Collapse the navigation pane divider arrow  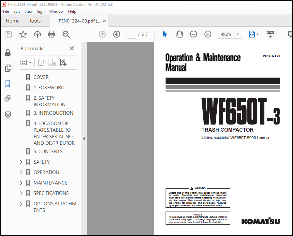coord(84,138)
